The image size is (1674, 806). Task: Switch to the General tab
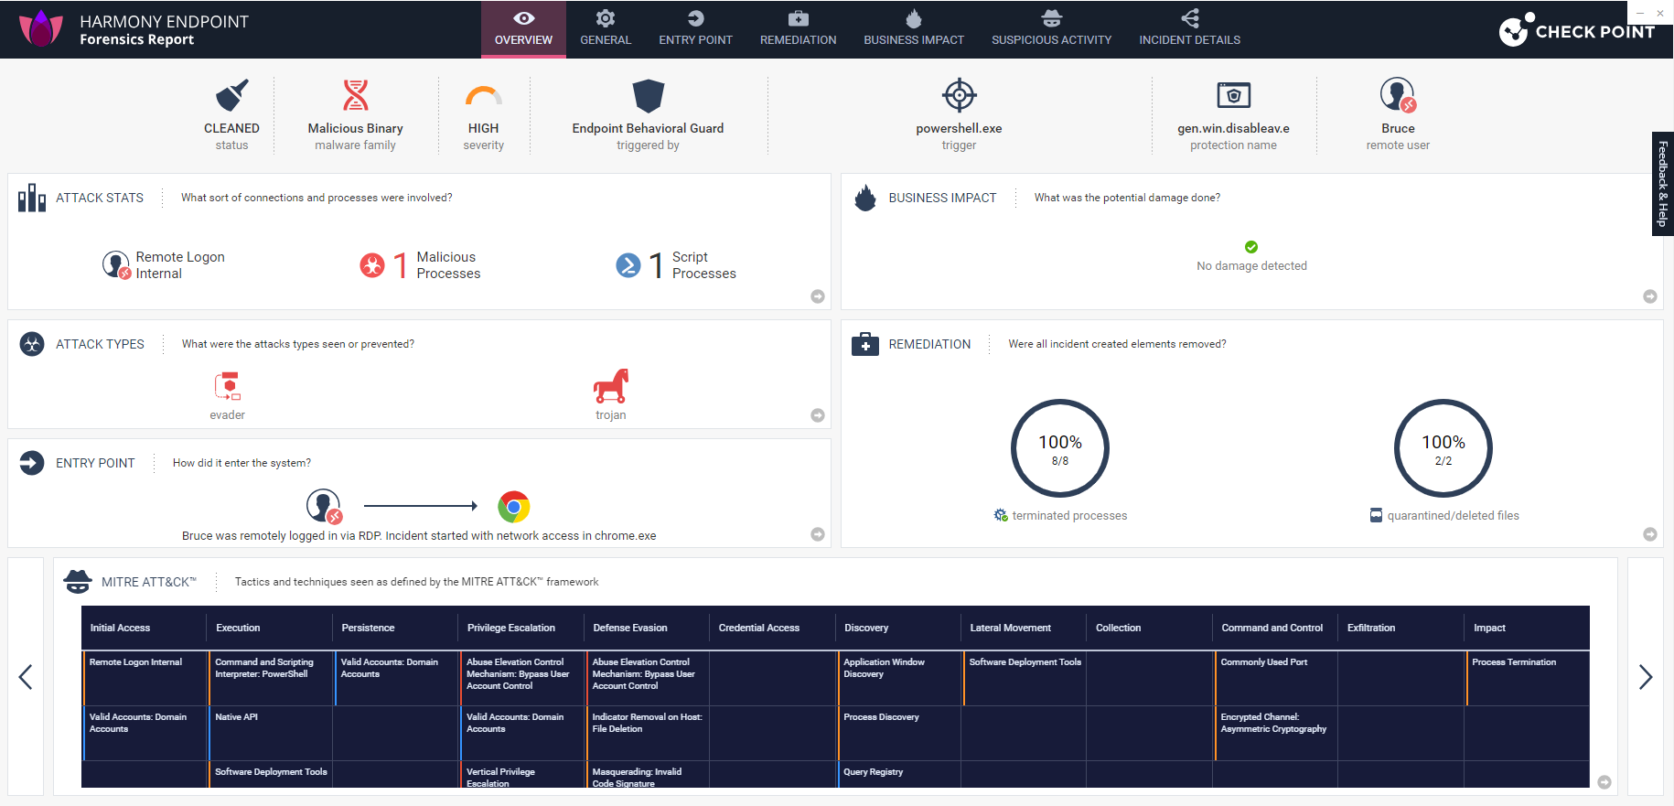606,29
